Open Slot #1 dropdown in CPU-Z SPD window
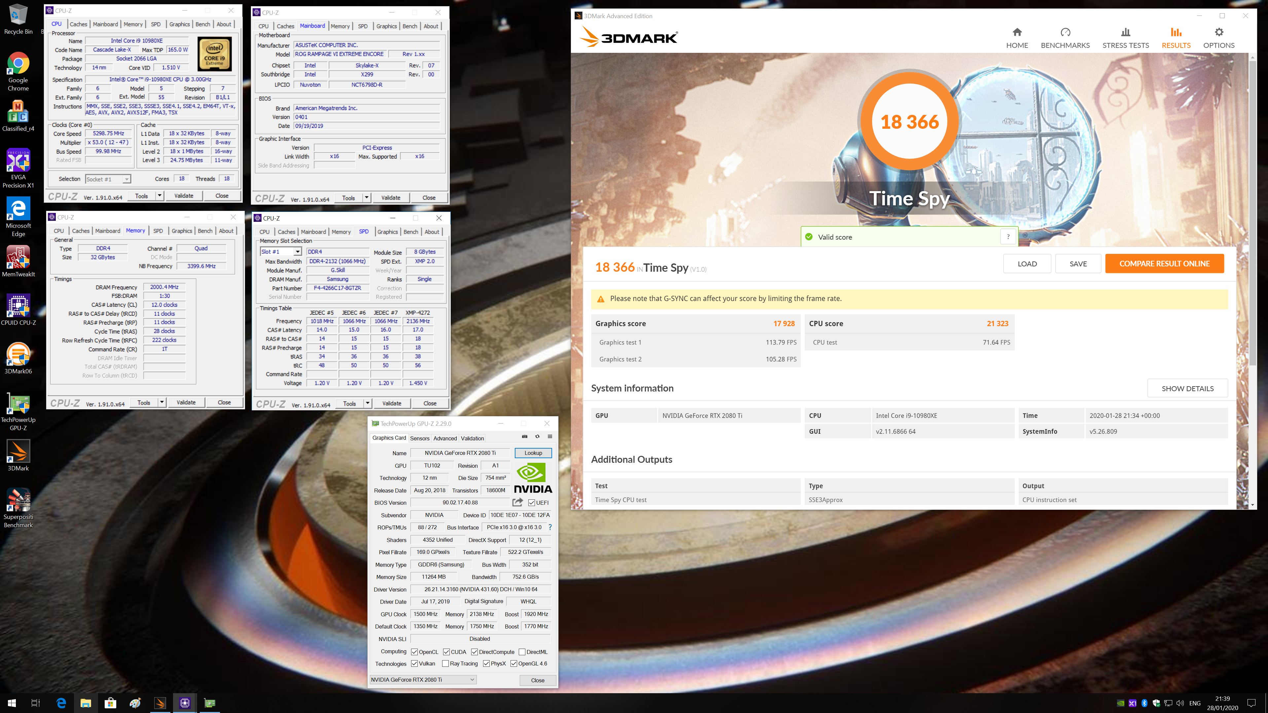Image resolution: width=1268 pixels, height=713 pixels. (x=281, y=252)
